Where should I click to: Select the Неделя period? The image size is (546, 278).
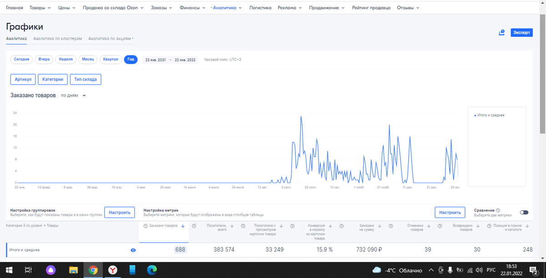[x=66, y=60]
